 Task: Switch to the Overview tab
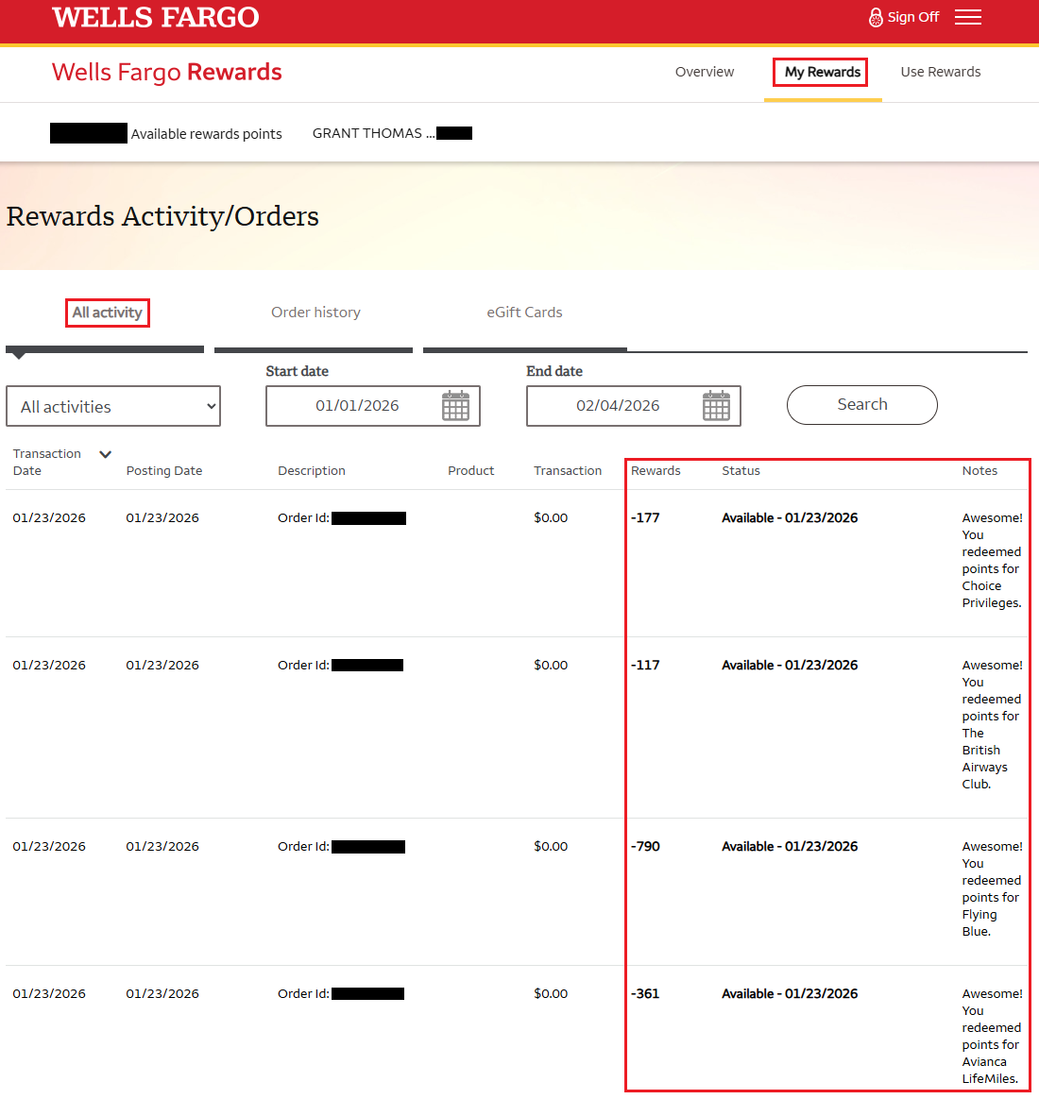704,72
